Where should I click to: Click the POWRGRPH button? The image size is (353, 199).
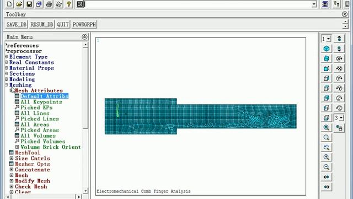click(x=84, y=24)
